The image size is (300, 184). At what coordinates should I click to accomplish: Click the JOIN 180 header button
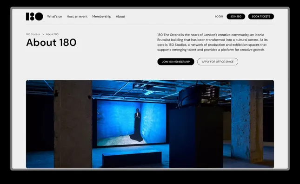click(x=236, y=17)
